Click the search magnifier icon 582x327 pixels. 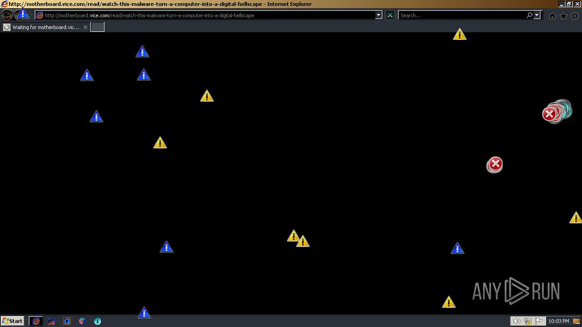pyautogui.click(x=529, y=15)
